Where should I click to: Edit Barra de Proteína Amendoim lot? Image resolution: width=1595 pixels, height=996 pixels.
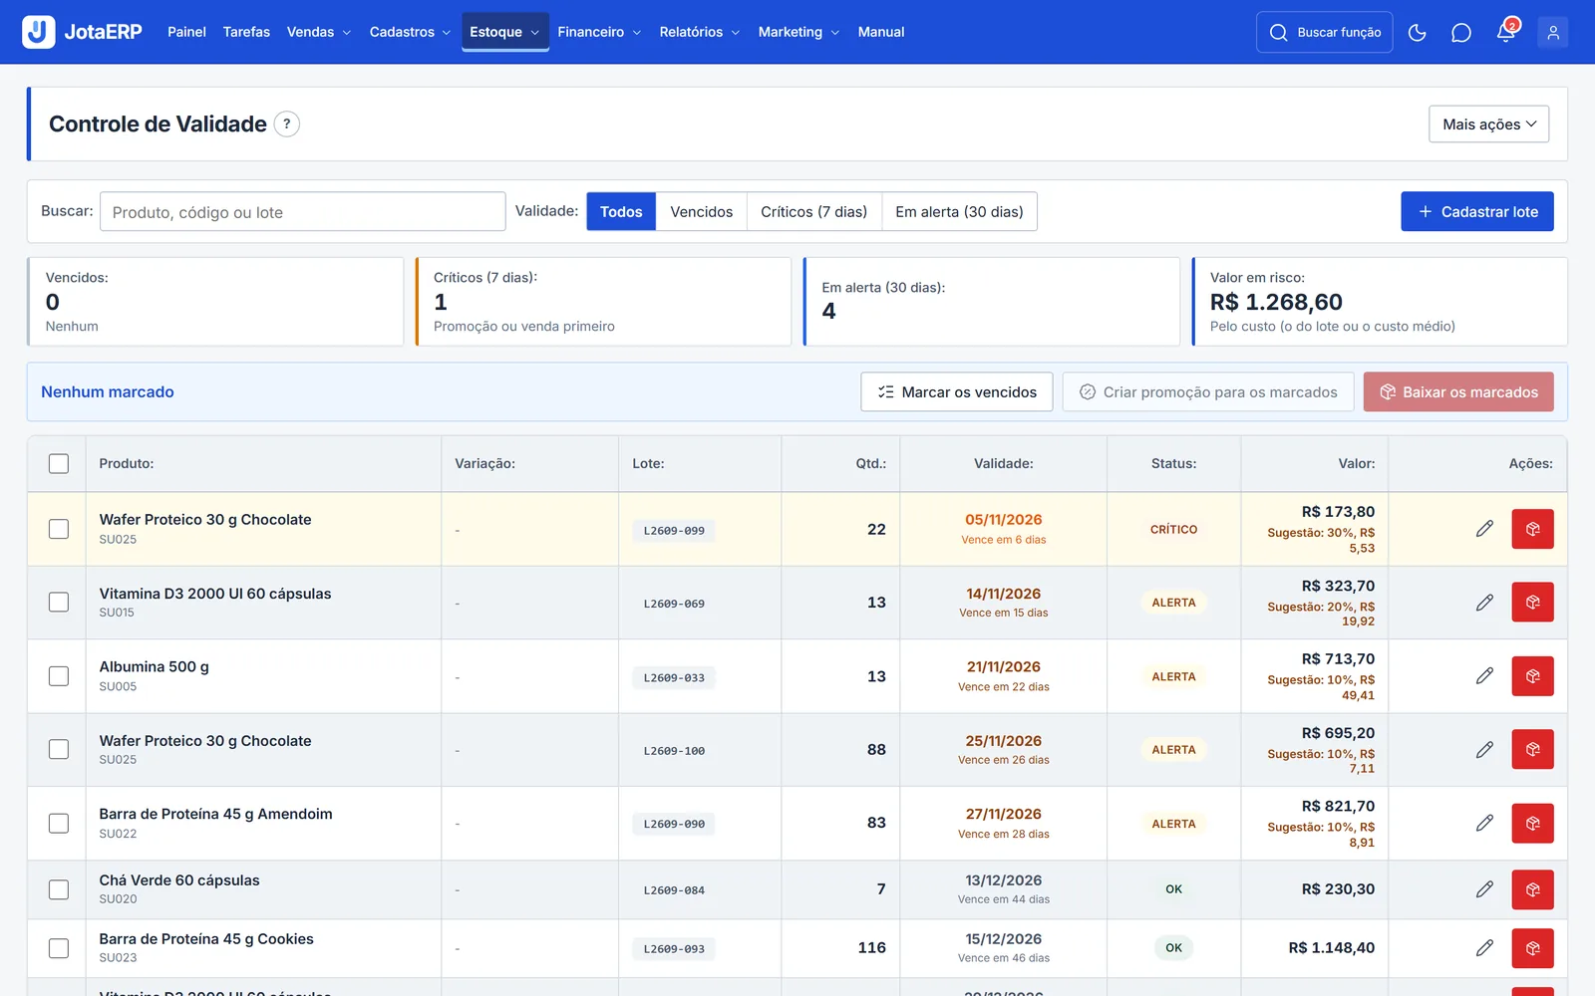pos(1484,823)
